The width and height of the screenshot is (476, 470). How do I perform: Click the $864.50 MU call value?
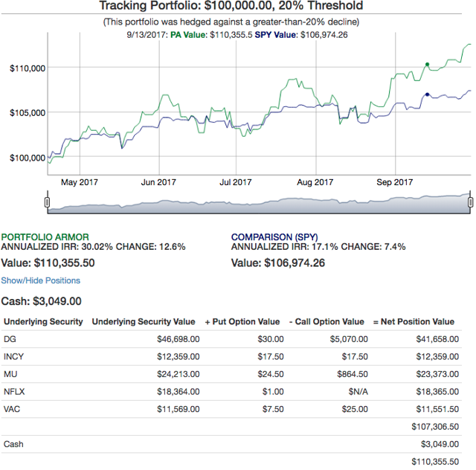pyautogui.click(x=353, y=374)
